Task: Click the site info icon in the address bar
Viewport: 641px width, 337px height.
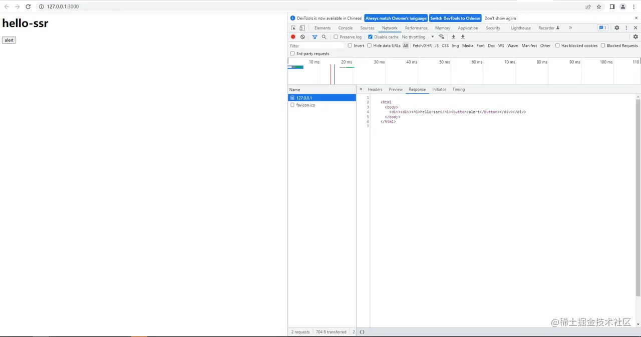Action: tap(42, 6)
